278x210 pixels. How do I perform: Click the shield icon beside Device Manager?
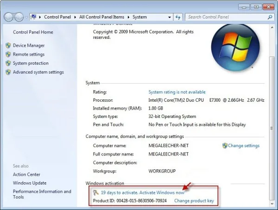[x=8, y=45]
